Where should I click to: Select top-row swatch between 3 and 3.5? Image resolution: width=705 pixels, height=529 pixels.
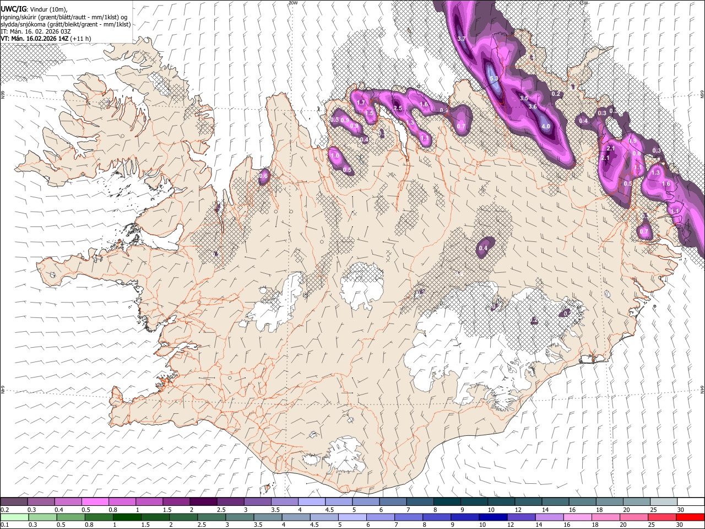tap(257, 502)
